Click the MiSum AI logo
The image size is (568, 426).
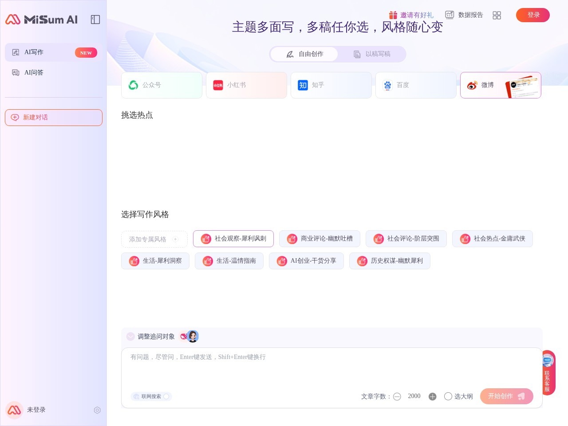41,20
